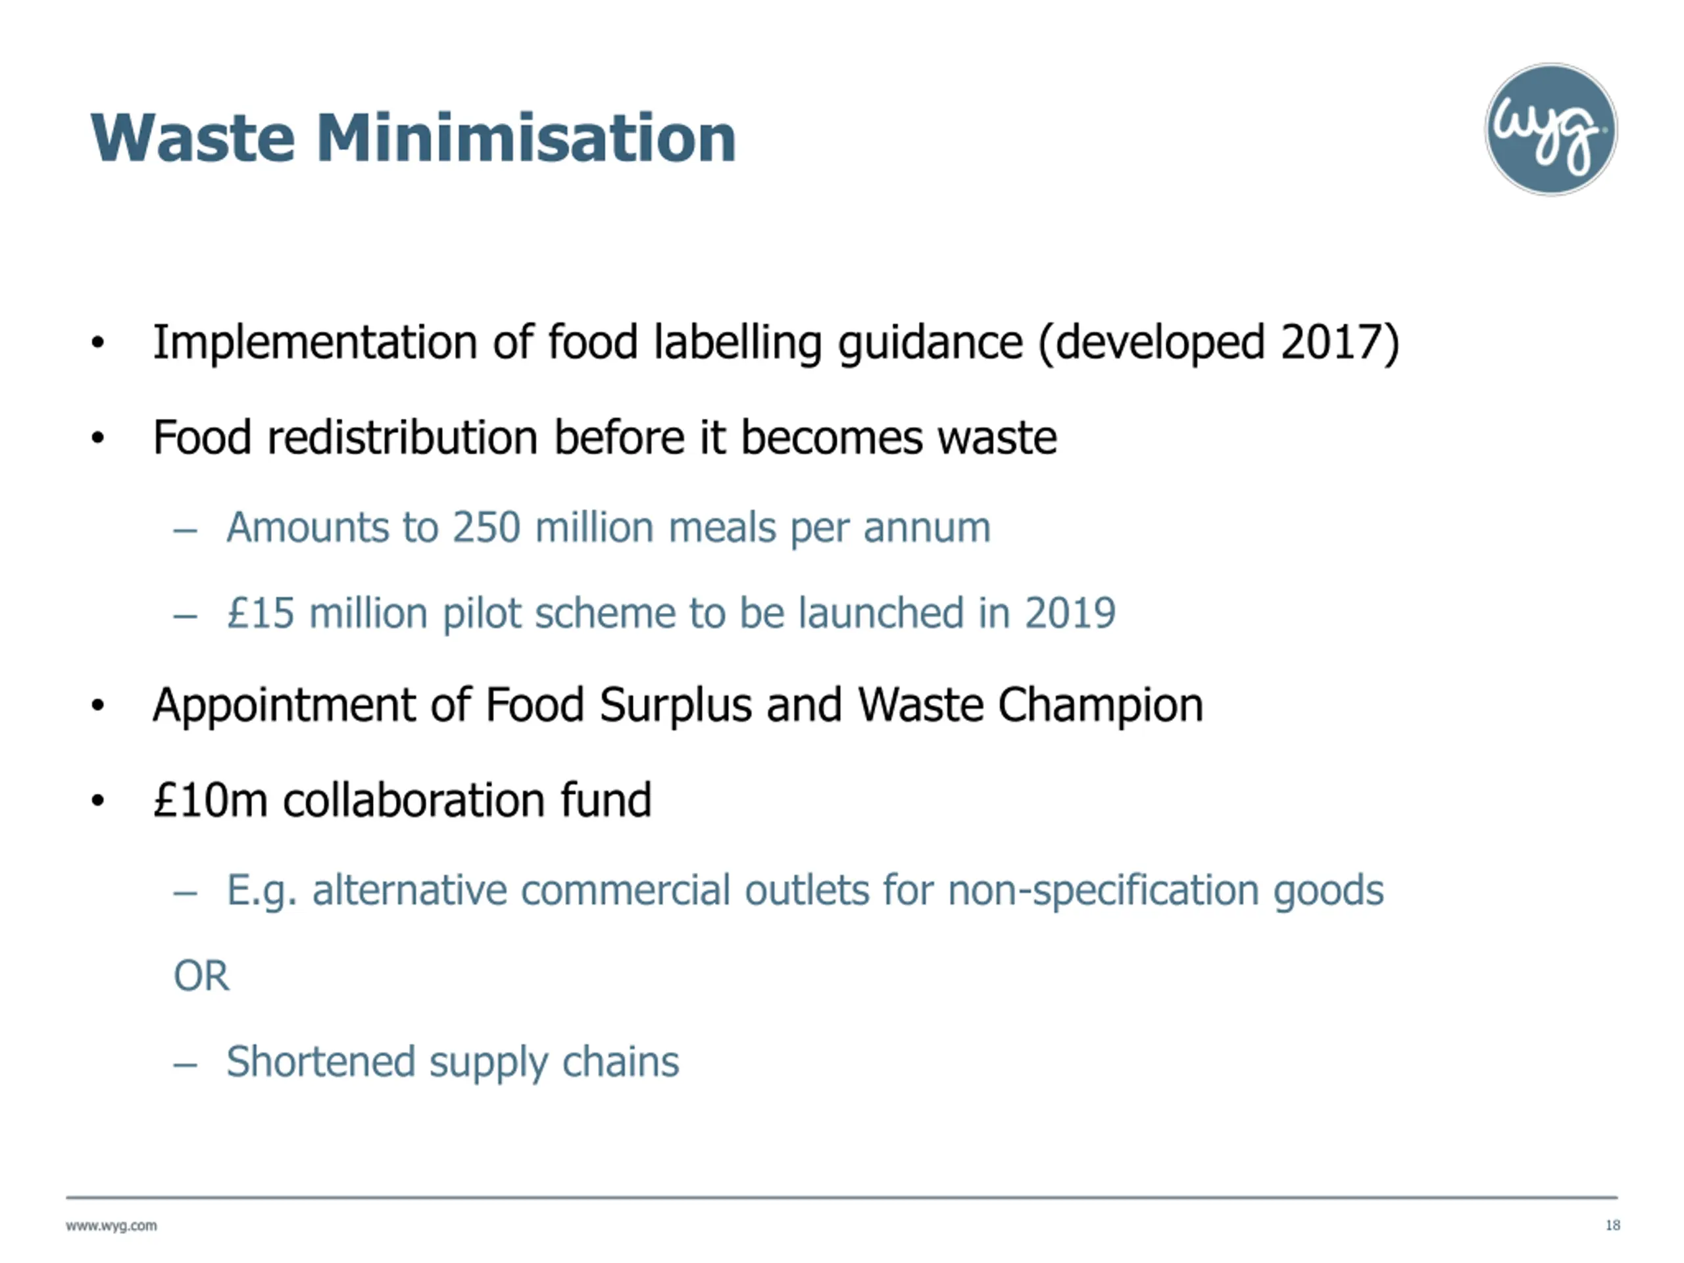The width and height of the screenshot is (1684, 1263).
Task: Click the £10m collaboration fund bullet text
Action: pyautogui.click(x=402, y=800)
